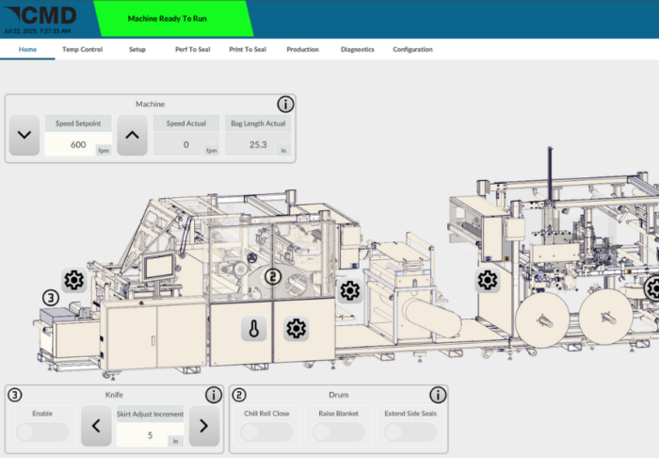
Task: Click Bag Length Actual value 25.3
Action: (x=258, y=144)
